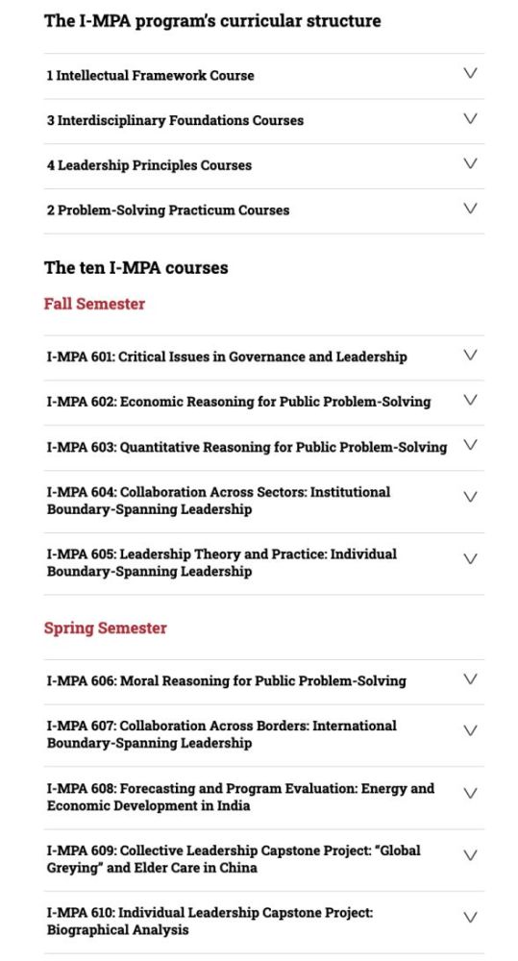Image resolution: width=518 pixels, height=961 pixels.
Task: Click the Spring Semester heading
Action: pos(106,628)
